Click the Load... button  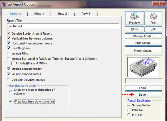143,88
